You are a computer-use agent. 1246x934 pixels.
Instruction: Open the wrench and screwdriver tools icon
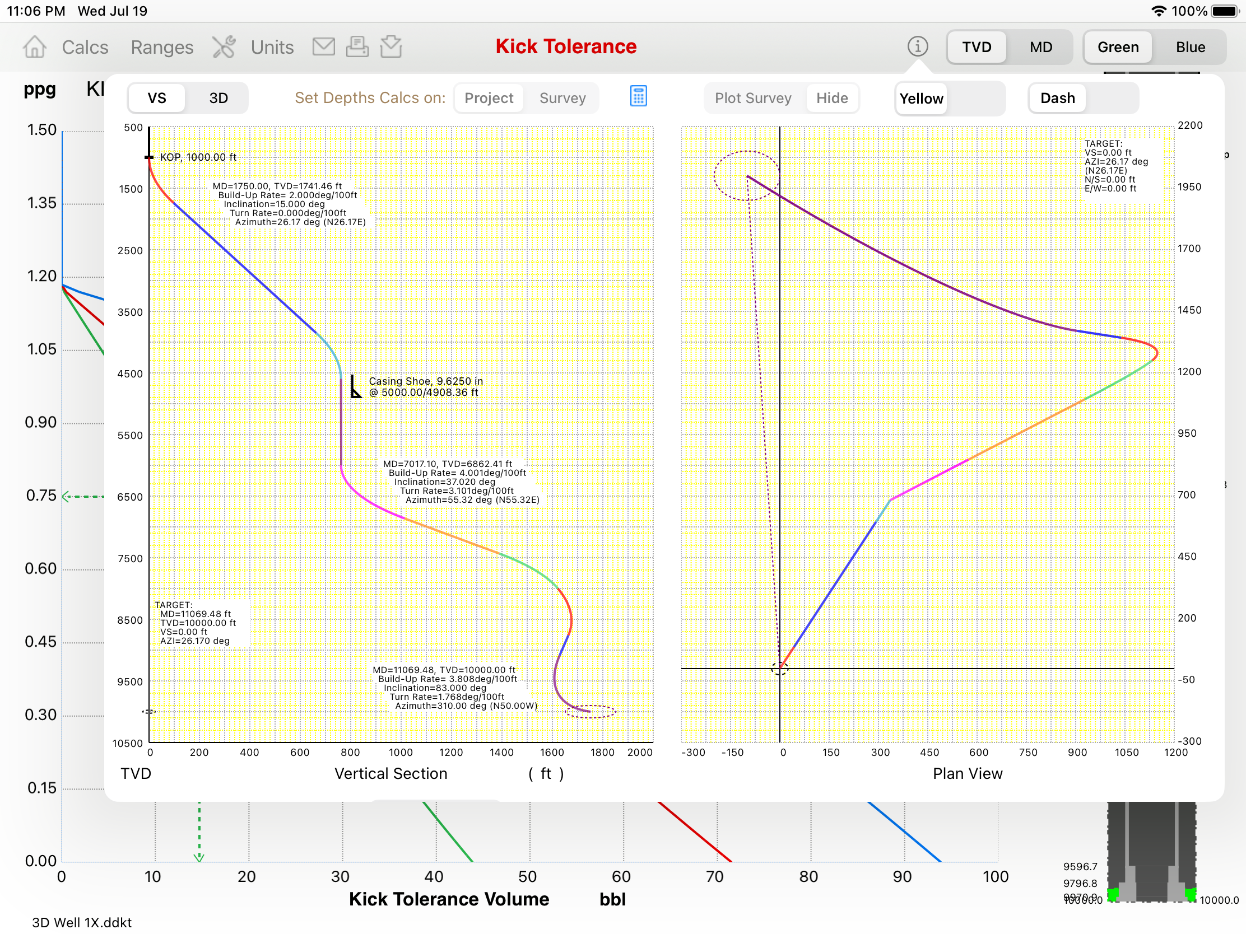(224, 46)
